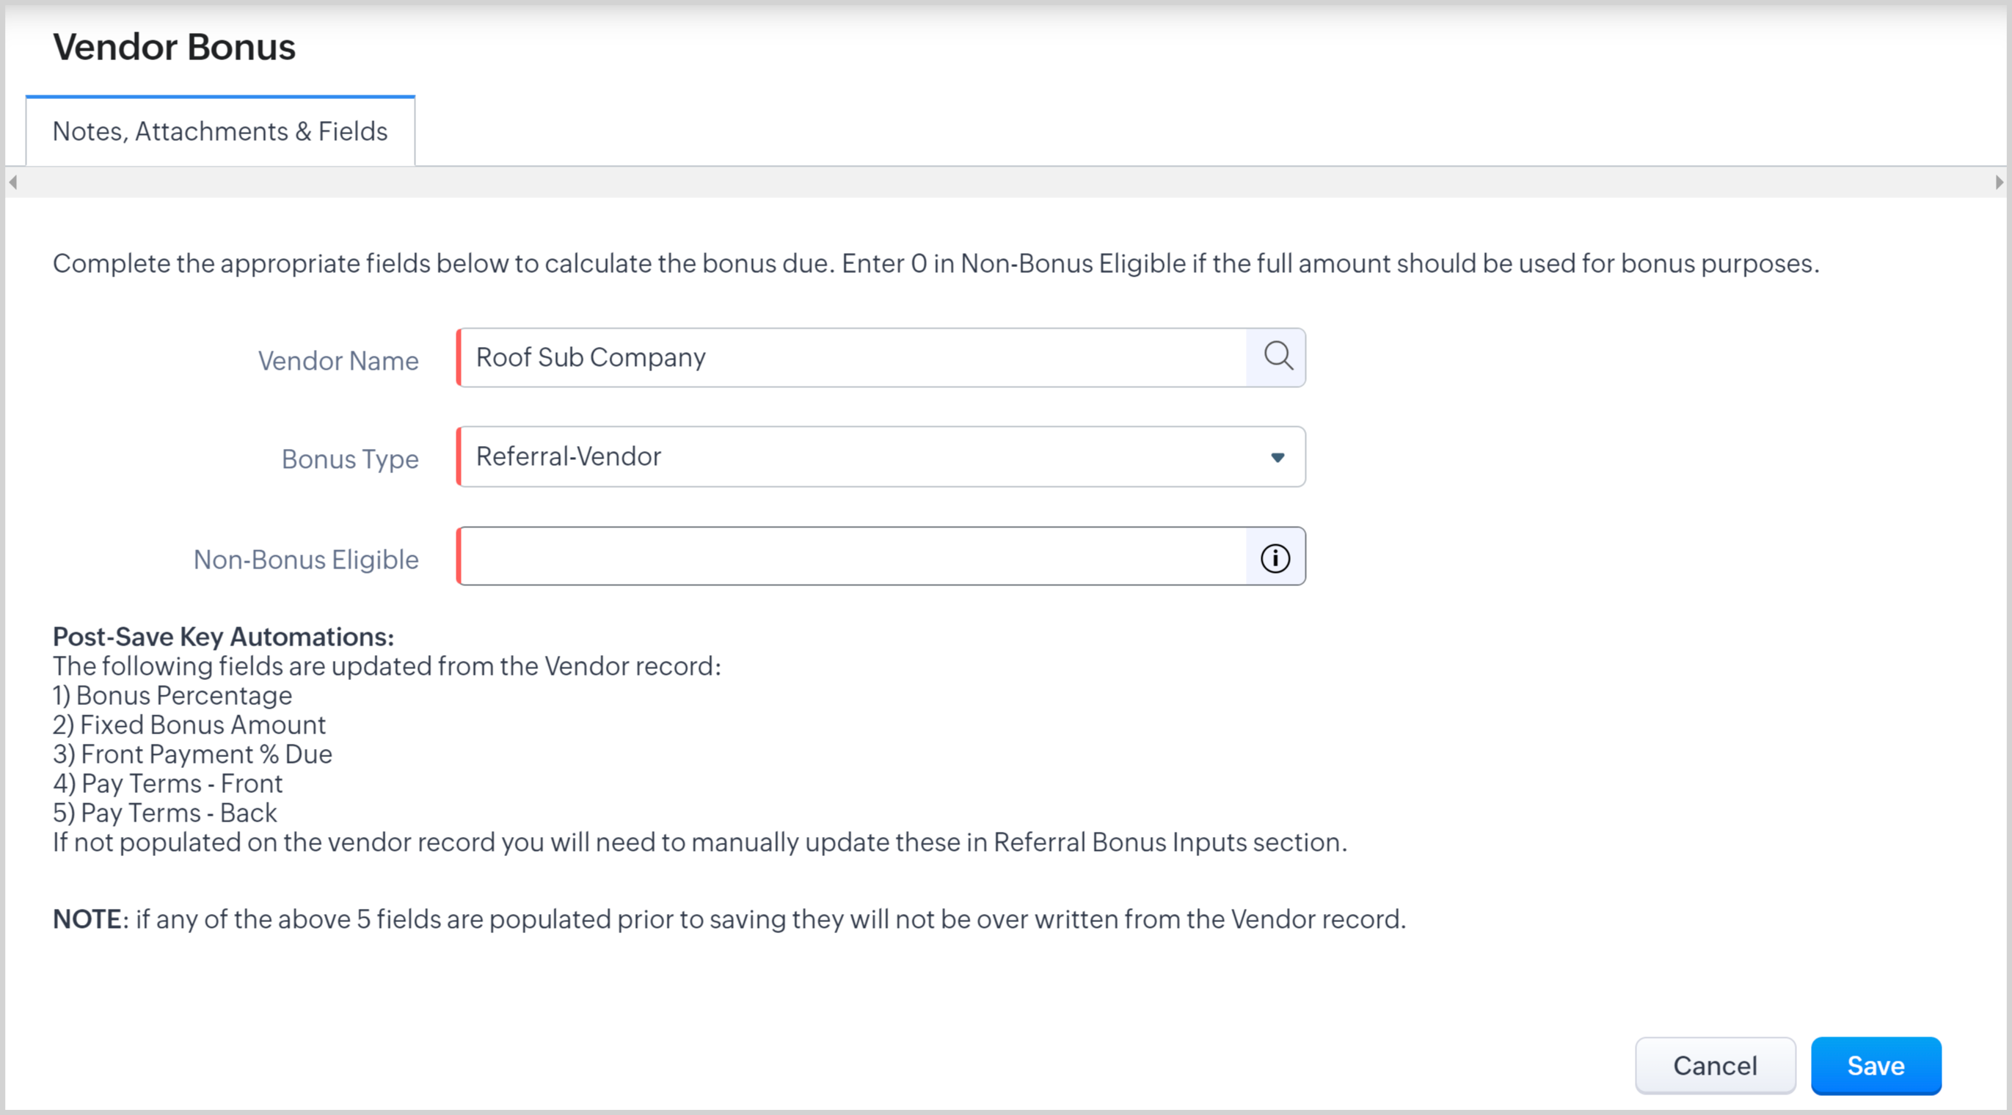The width and height of the screenshot is (2012, 1115).
Task: Cancel the Vendor Bonus dialog
Action: pyautogui.click(x=1714, y=1065)
